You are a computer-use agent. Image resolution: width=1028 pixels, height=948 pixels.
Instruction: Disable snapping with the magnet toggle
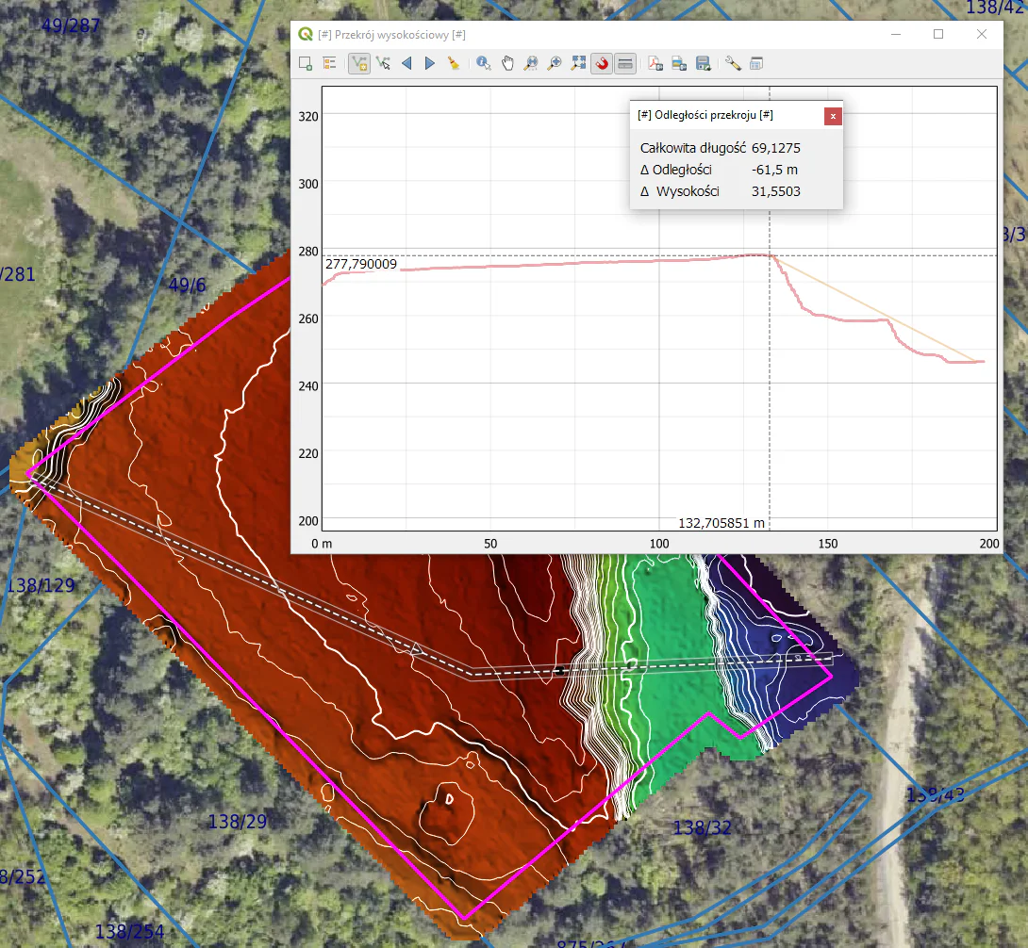point(602,63)
